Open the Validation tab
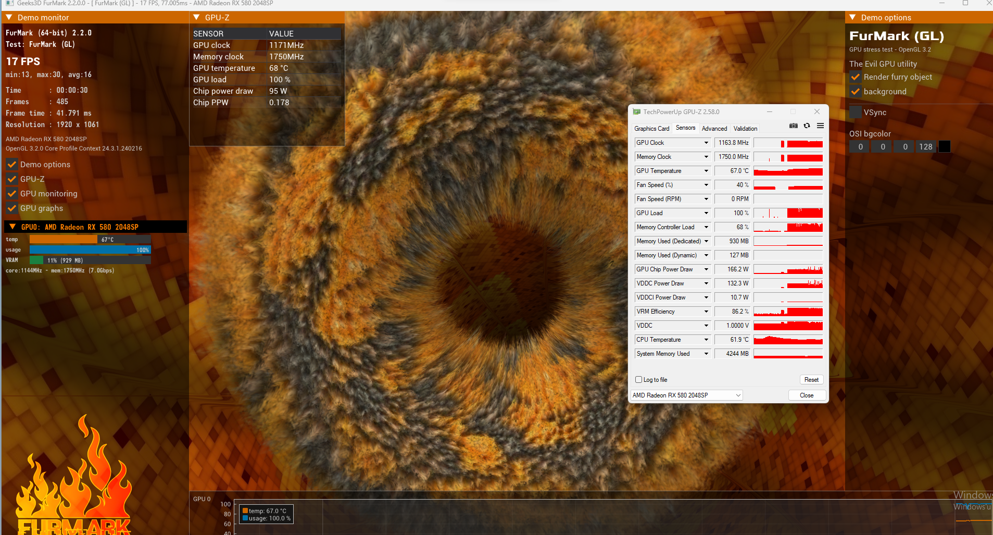 tap(745, 129)
